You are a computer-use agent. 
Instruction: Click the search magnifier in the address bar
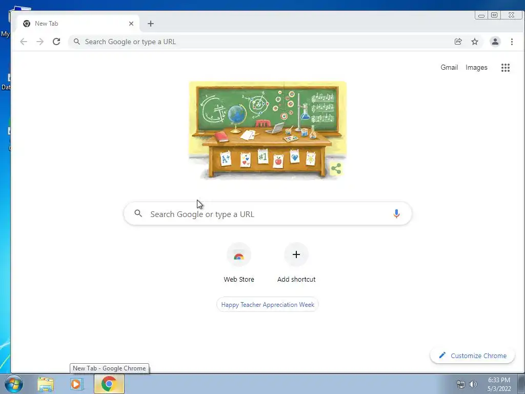(x=77, y=42)
